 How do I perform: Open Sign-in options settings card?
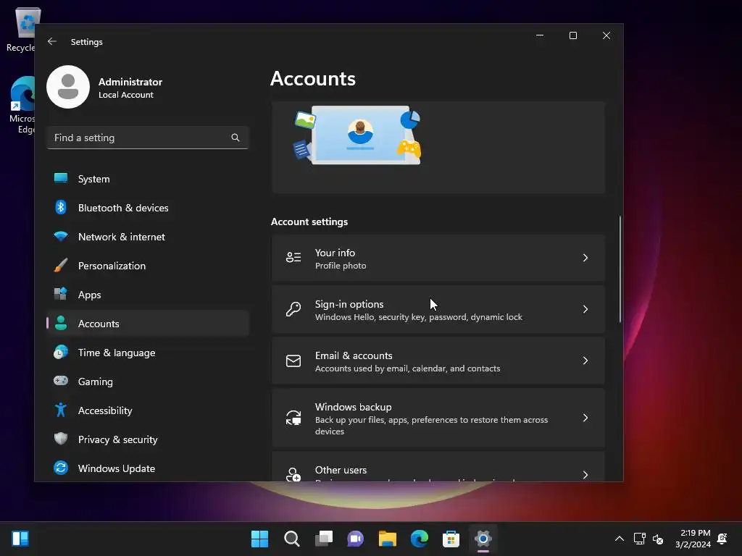(x=438, y=310)
